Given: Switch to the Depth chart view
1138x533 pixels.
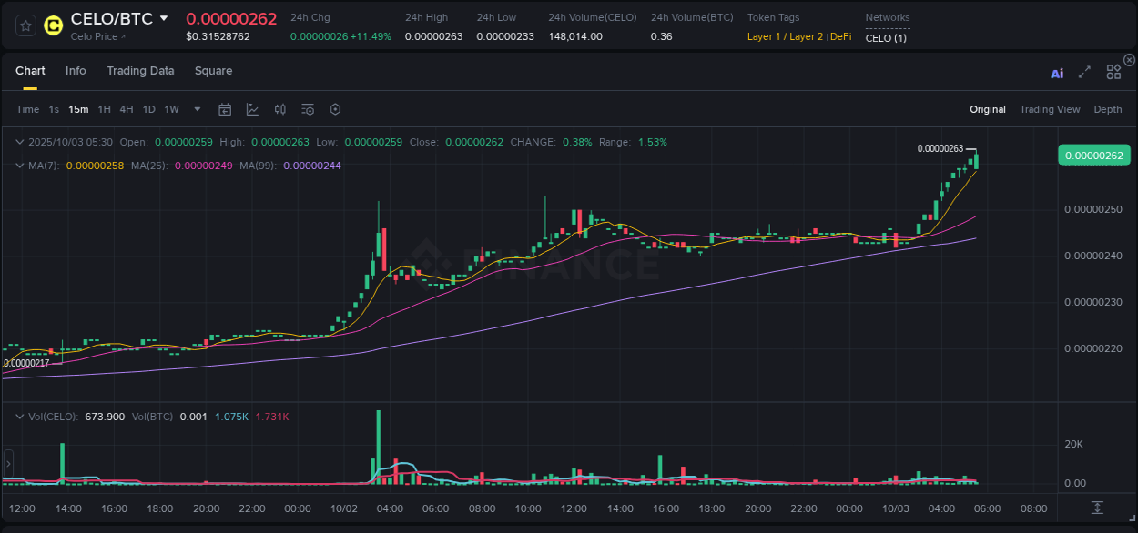Looking at the screenshot, I should (x=1107, y=109).
